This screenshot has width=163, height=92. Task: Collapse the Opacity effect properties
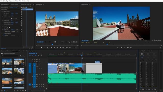coord(2,26)
